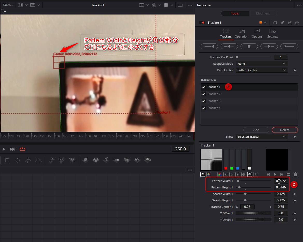Toggle the red channel R button
303x242 pixels.
click(226, 174)
